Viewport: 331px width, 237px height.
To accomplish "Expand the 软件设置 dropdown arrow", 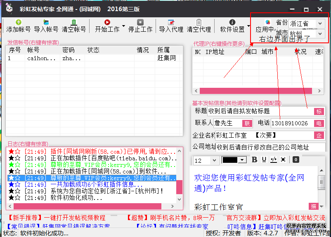I will point(248,26).
